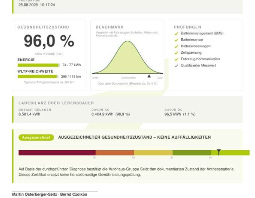The height and width of the screenshot is (198, 255).
Task: Click the name Martin Osterberger-Seitz
Action: click(34, 194)
